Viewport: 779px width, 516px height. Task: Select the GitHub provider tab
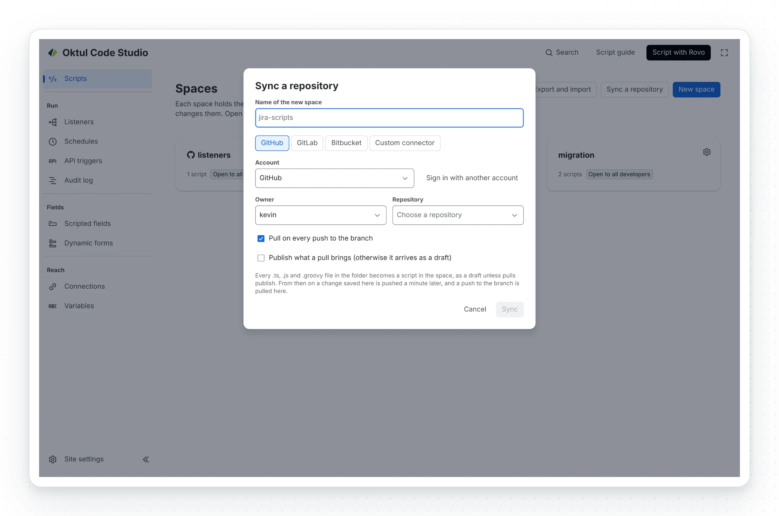coord(272,143)
